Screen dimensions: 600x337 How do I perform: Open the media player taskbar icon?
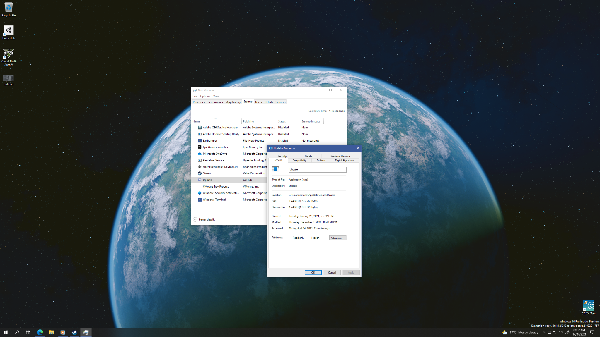63,332
